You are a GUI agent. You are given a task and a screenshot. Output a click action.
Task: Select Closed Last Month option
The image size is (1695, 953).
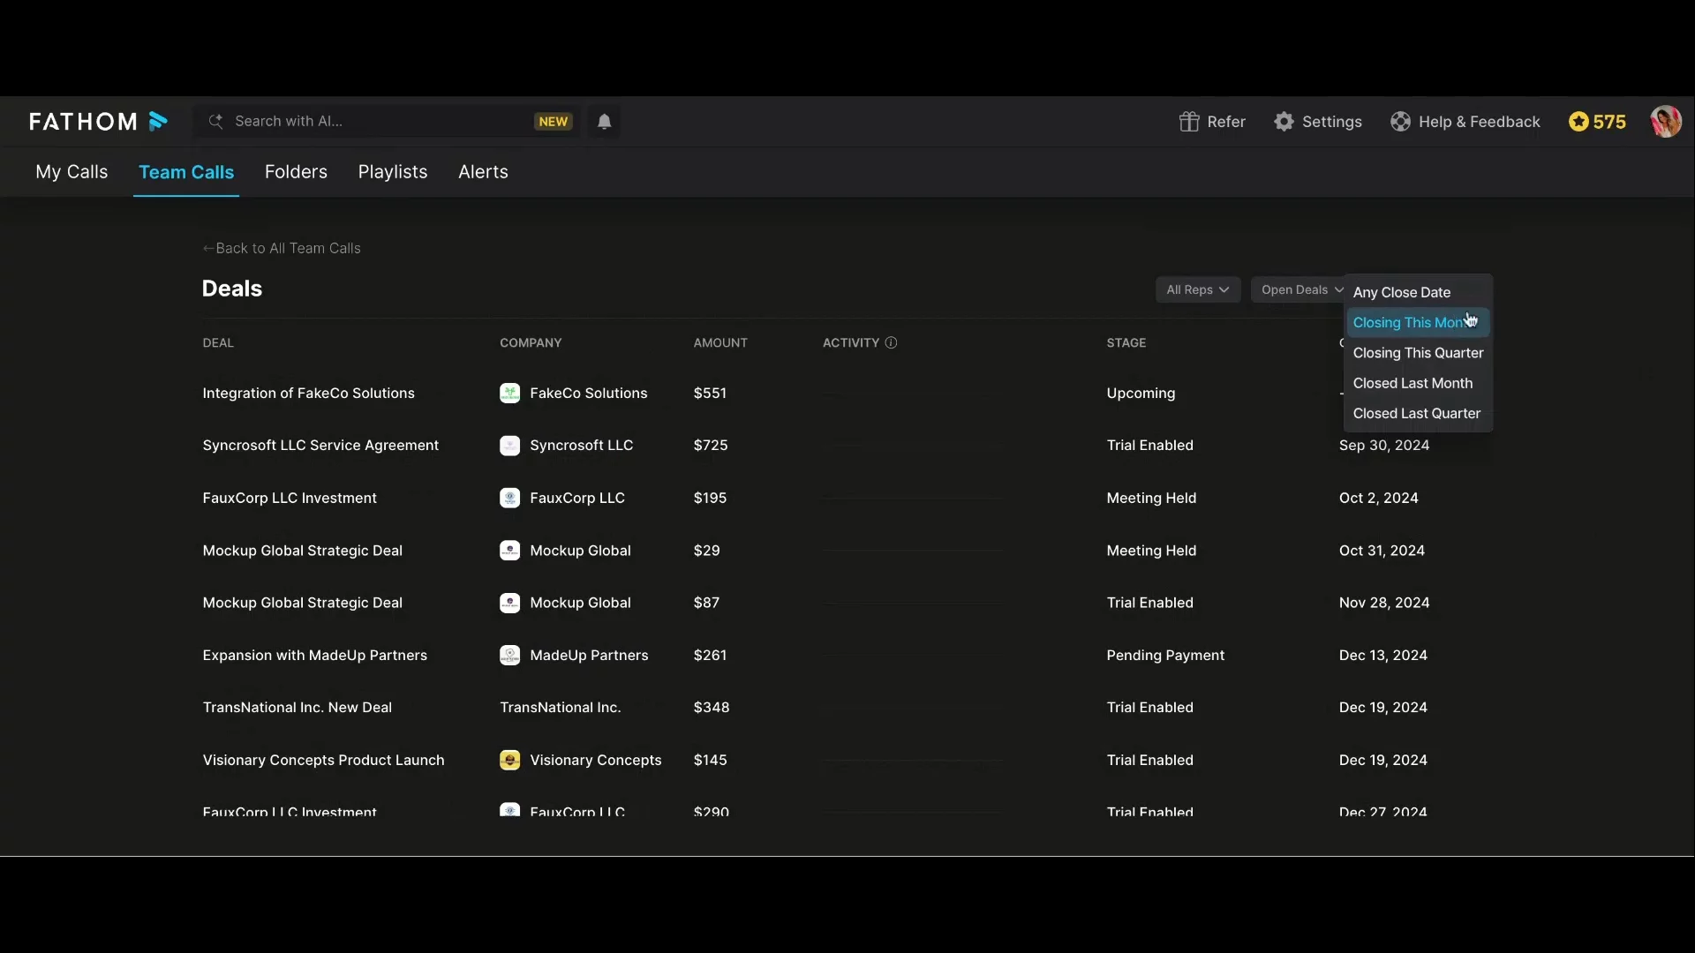pyautogui.click(x=1418, y=383)
